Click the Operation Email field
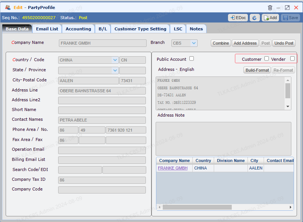This screenshot has height=222, width=303. click(102, 150)
